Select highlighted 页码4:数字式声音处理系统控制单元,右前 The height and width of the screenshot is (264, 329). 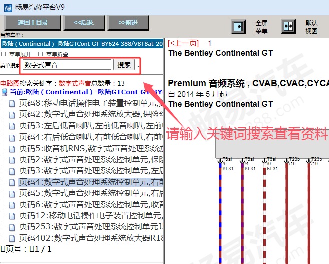click(91, 182)
